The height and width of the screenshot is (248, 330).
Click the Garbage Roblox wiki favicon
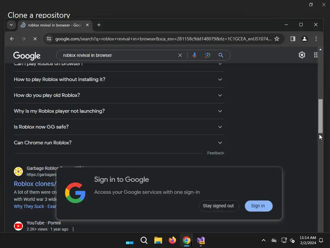coord(18,171)
